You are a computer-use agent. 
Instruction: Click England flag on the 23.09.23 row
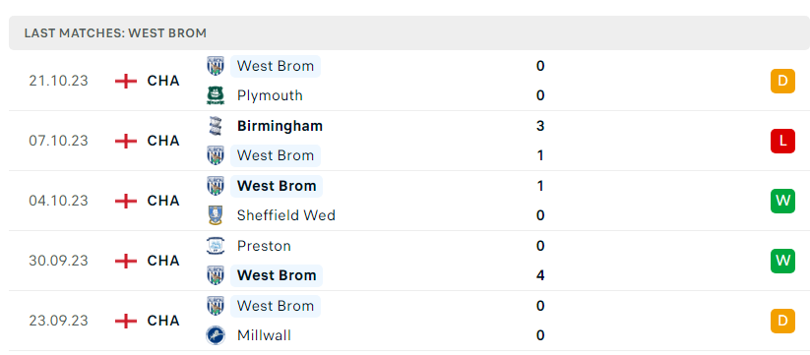pyautogui.click(x=126, y=321)
